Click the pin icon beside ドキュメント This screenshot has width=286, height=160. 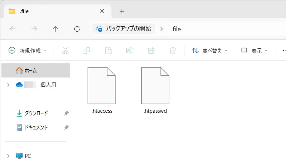pyautogui.click(x=66, y=127)
